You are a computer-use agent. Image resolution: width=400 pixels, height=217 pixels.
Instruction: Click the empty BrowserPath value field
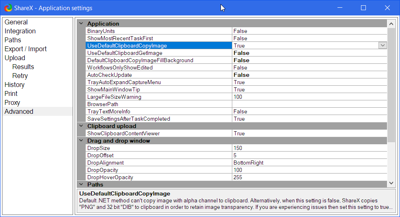(x=309, y=104)
